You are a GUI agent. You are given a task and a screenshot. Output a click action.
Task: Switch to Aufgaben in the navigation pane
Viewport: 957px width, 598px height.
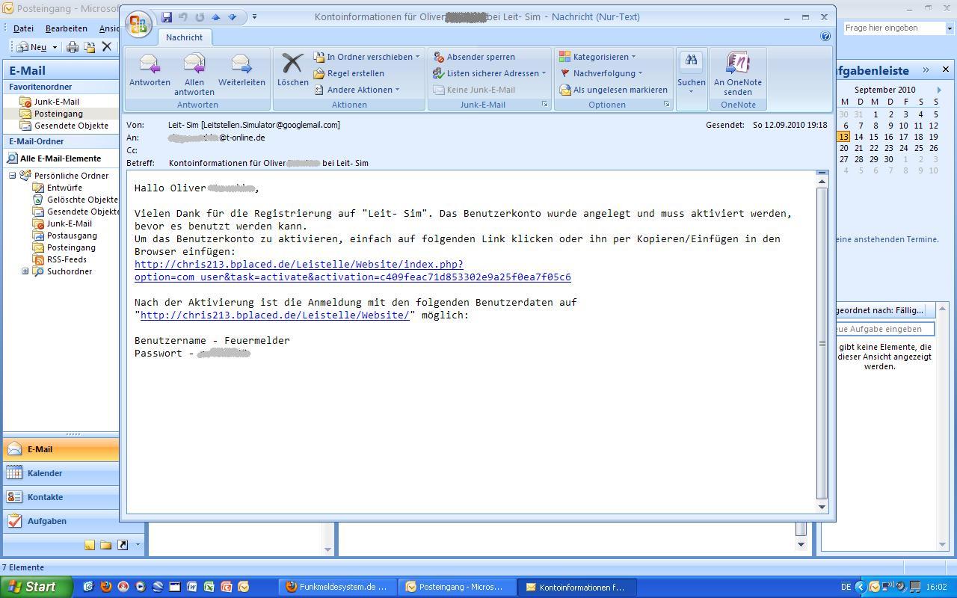point(61,521)
